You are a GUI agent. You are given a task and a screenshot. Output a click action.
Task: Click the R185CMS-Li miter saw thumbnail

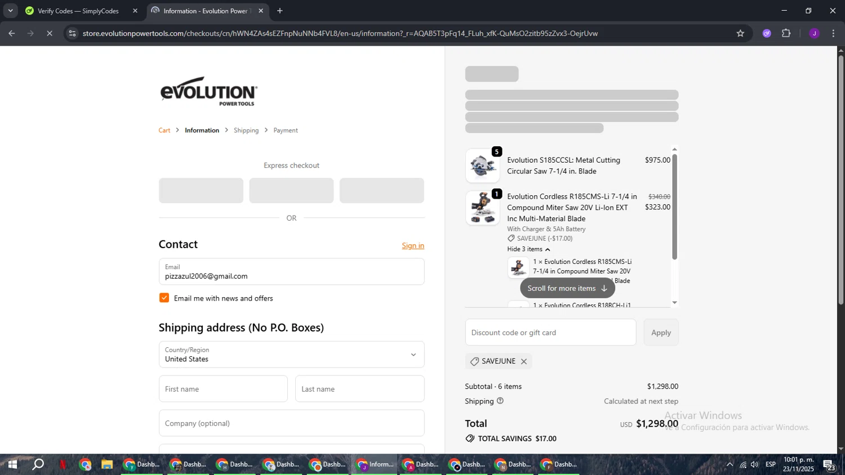click(483, 208)
